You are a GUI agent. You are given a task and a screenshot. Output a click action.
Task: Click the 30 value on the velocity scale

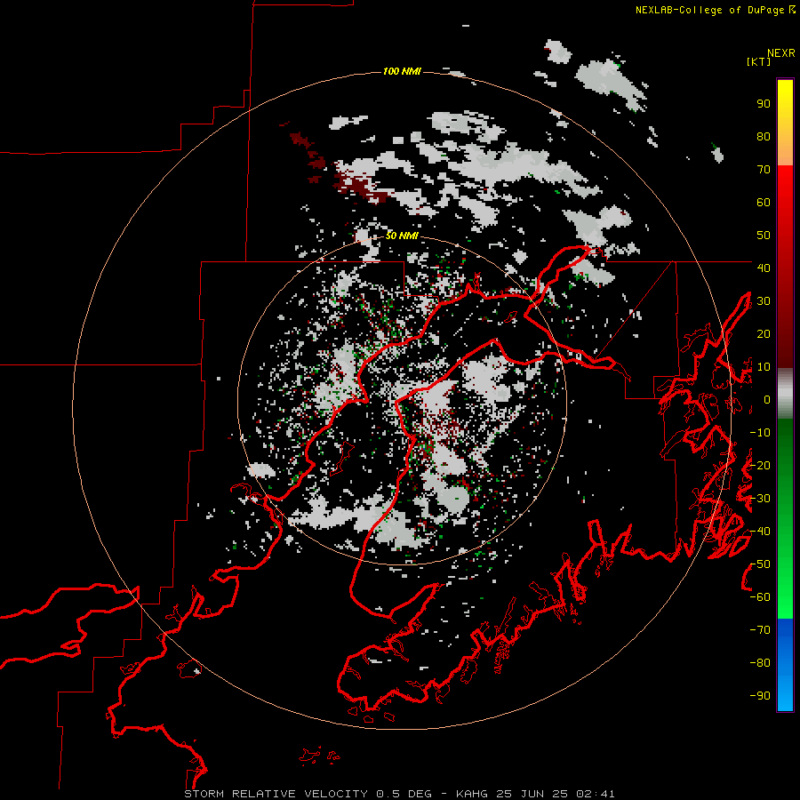(764, 301)
